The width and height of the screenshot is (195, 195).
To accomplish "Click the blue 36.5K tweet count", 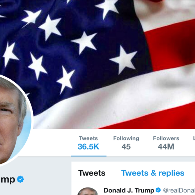I will [x=88, y=147].
